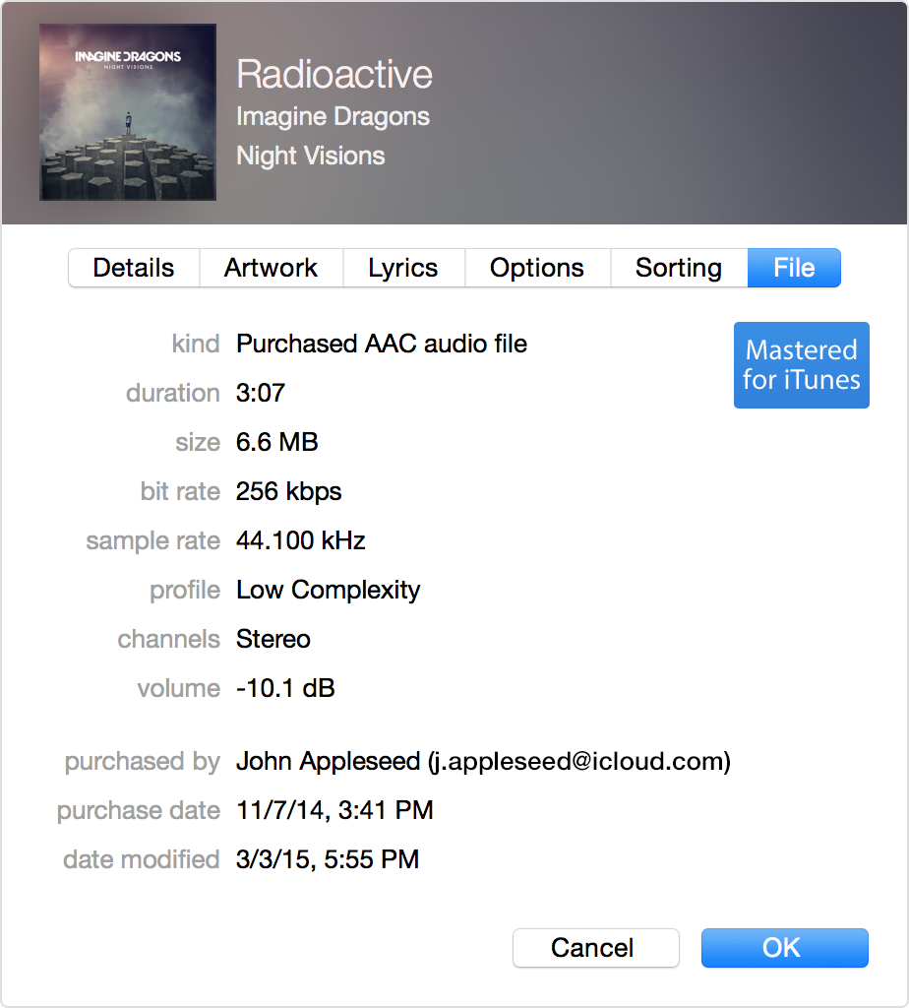
Task: Open the Artwork tab
Action: (x=272, y=268)
